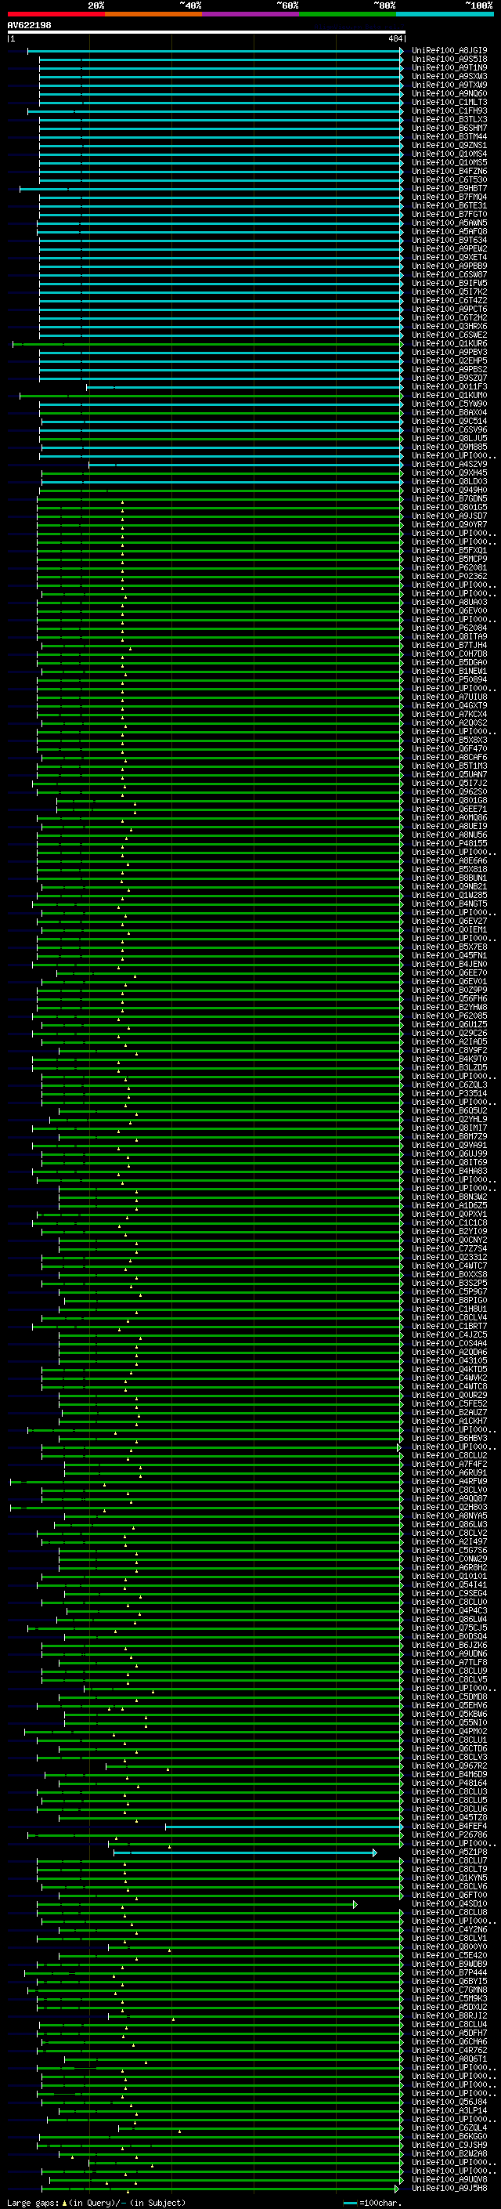The height and width of the screenshot is (2209, 501).
Task: View entry UniRef100_A5AWN5
Action: 449,223
